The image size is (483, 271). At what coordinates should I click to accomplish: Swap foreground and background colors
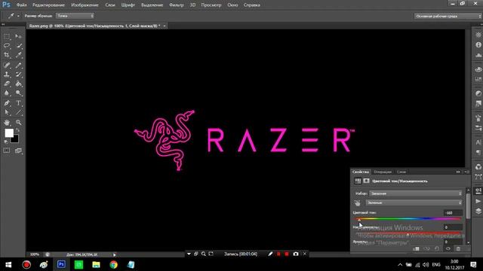[x=18, y=130]
